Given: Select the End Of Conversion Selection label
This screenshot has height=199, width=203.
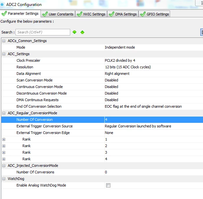Looking at the screenshot, I should [39, 106].
